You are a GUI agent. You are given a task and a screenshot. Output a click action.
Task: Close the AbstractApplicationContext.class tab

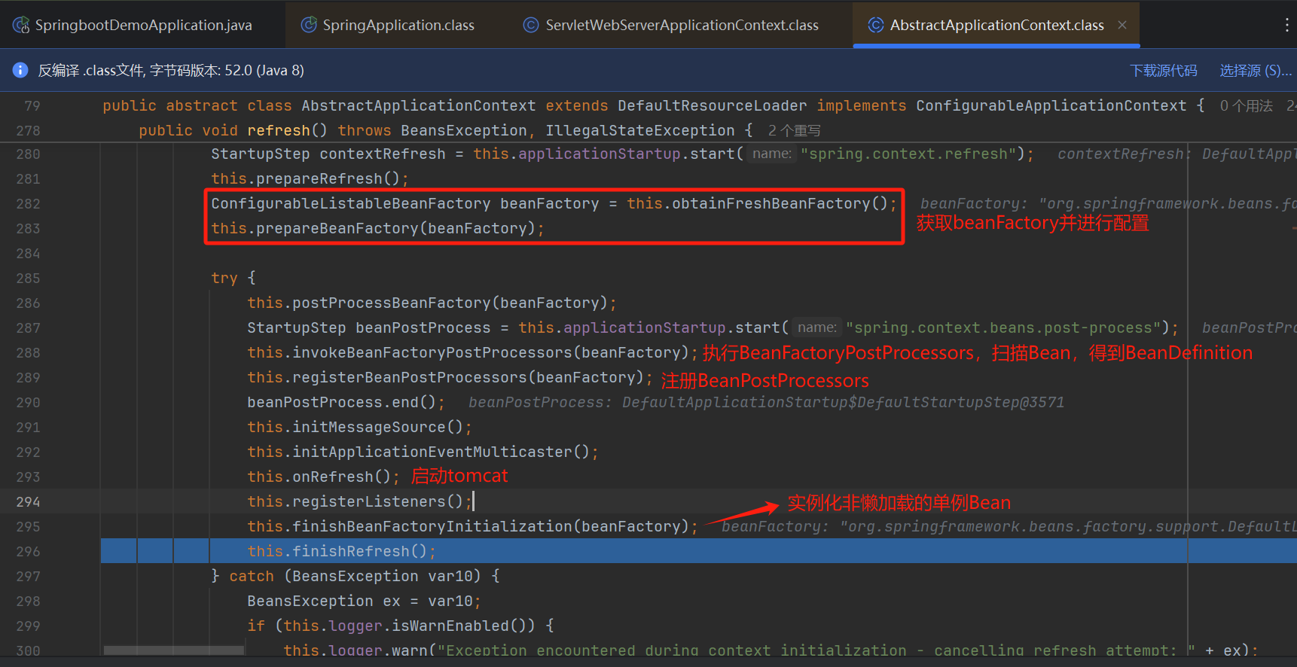(x=1122, y=25)
